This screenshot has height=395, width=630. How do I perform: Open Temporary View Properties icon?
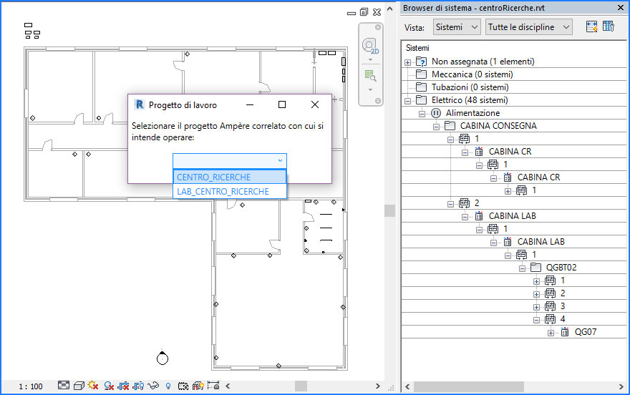point(183,386)
